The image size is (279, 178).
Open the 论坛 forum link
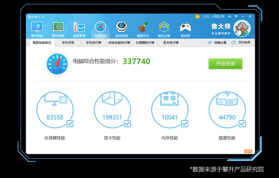206,16
